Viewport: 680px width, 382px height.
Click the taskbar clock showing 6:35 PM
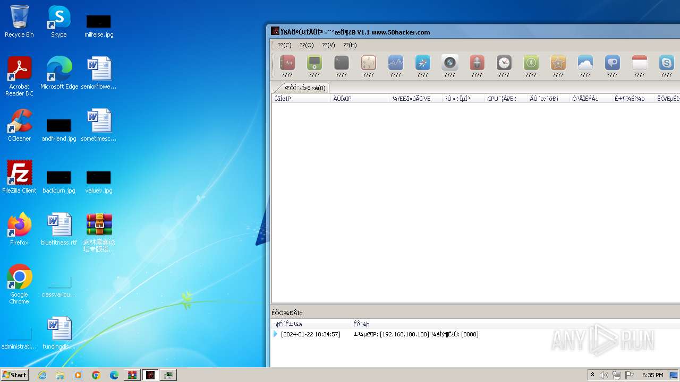tap(652, 375)
